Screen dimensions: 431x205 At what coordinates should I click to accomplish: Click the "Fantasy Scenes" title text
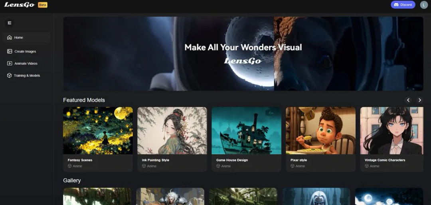click(x=80, y=160)
